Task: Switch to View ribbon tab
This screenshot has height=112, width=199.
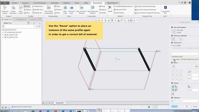Action: tap(86, 3)
